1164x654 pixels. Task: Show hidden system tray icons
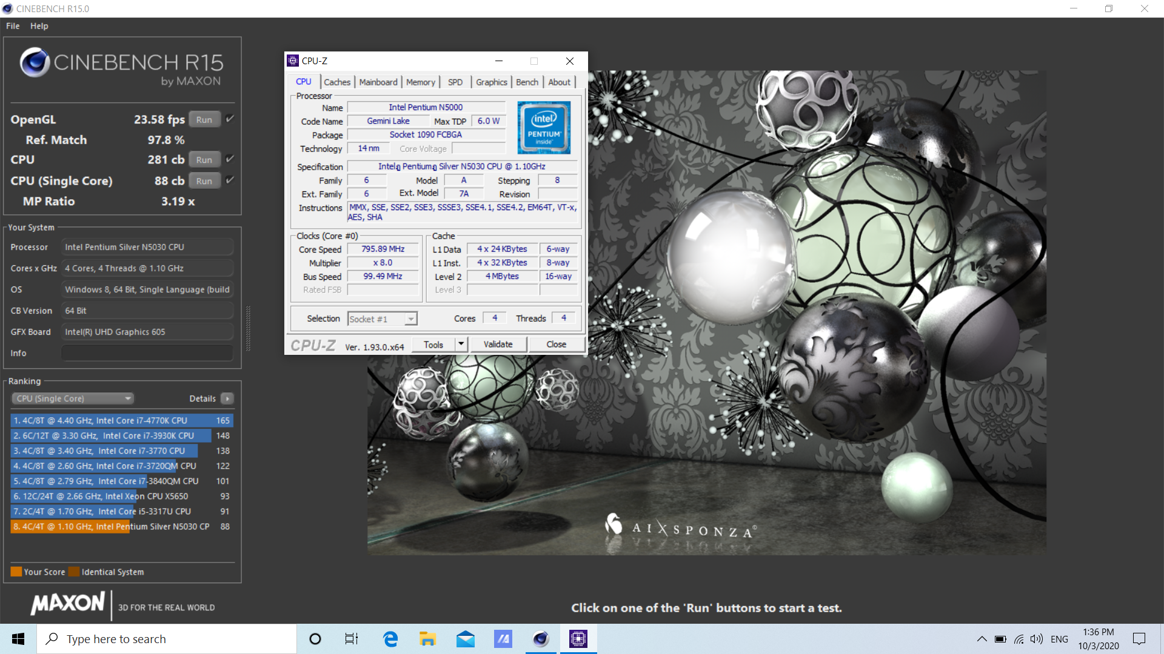[x=982, y=639]
